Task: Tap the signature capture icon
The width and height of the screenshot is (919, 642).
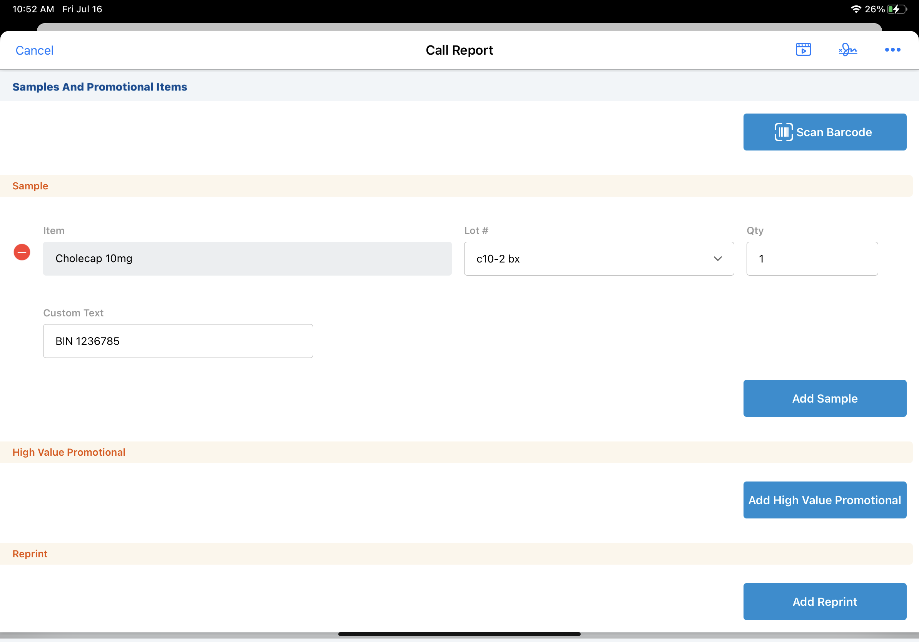Action: point(848,50)
